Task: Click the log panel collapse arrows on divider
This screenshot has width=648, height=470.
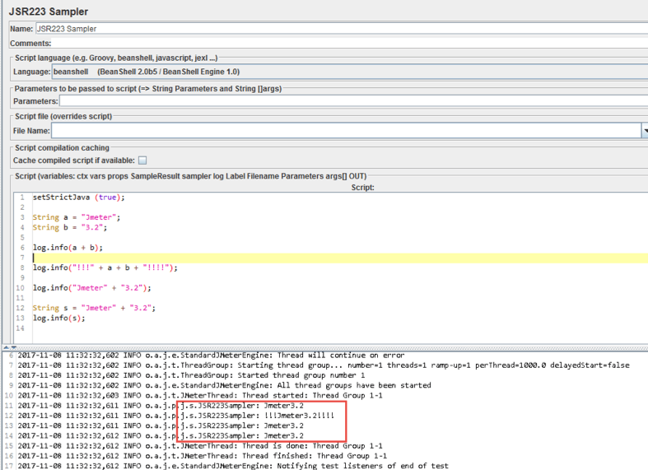Action: point(10,347)
